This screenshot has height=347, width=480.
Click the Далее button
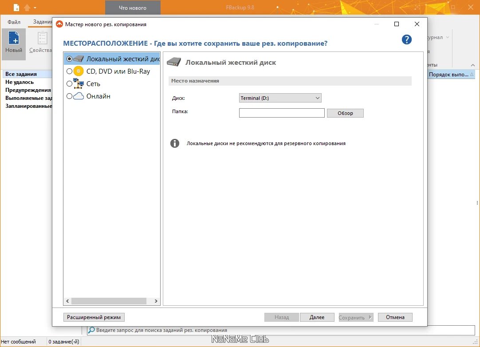click(317, 317)
